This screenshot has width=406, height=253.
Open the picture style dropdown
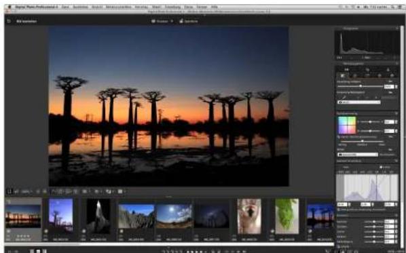tap(358, 155)
